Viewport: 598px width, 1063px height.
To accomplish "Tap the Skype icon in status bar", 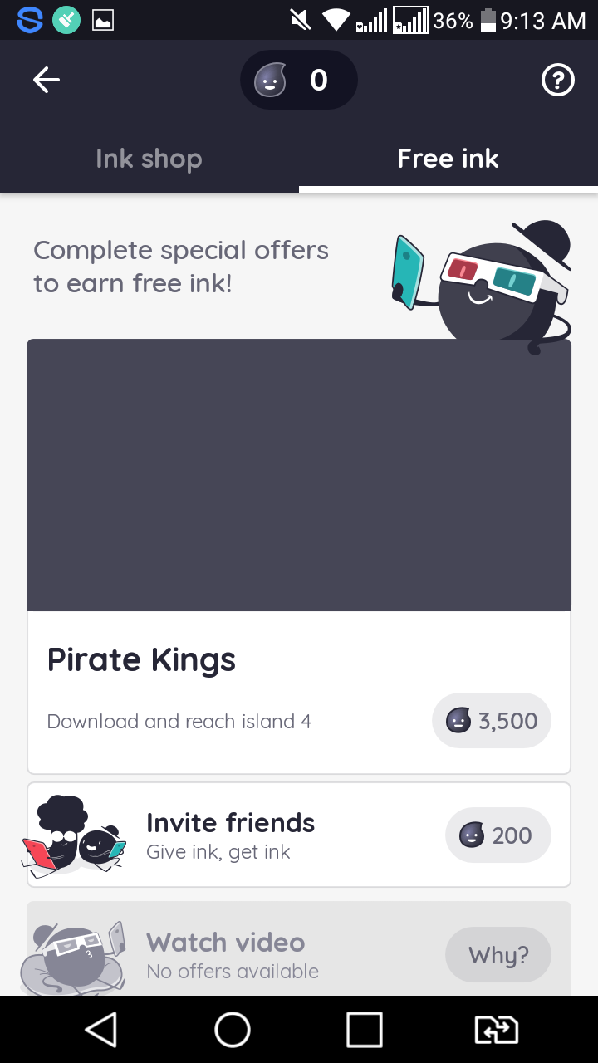I will tap(30, 20).
